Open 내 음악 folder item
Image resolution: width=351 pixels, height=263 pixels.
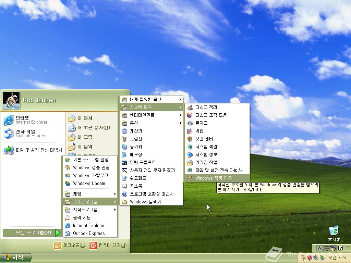[92, 147]
